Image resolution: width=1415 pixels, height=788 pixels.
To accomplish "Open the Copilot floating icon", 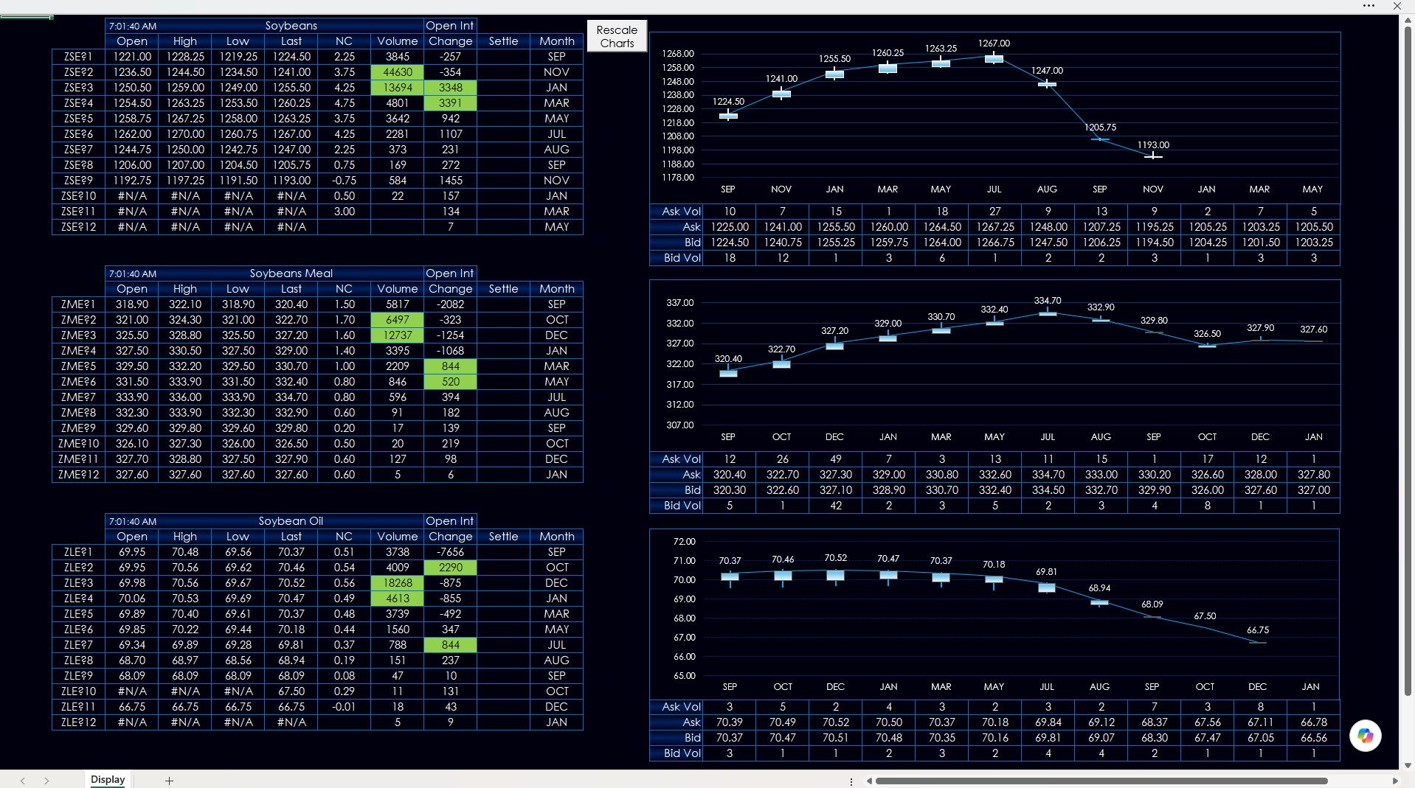I will tap(1365, 735).
